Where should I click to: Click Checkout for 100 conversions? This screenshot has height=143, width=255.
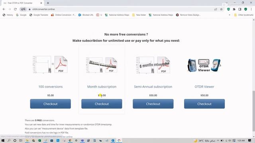point(51,104)
